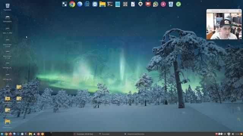Screen dimensions: 243x136
Task: Open the volume speaker tray icon
Action: tap(233, 134)
